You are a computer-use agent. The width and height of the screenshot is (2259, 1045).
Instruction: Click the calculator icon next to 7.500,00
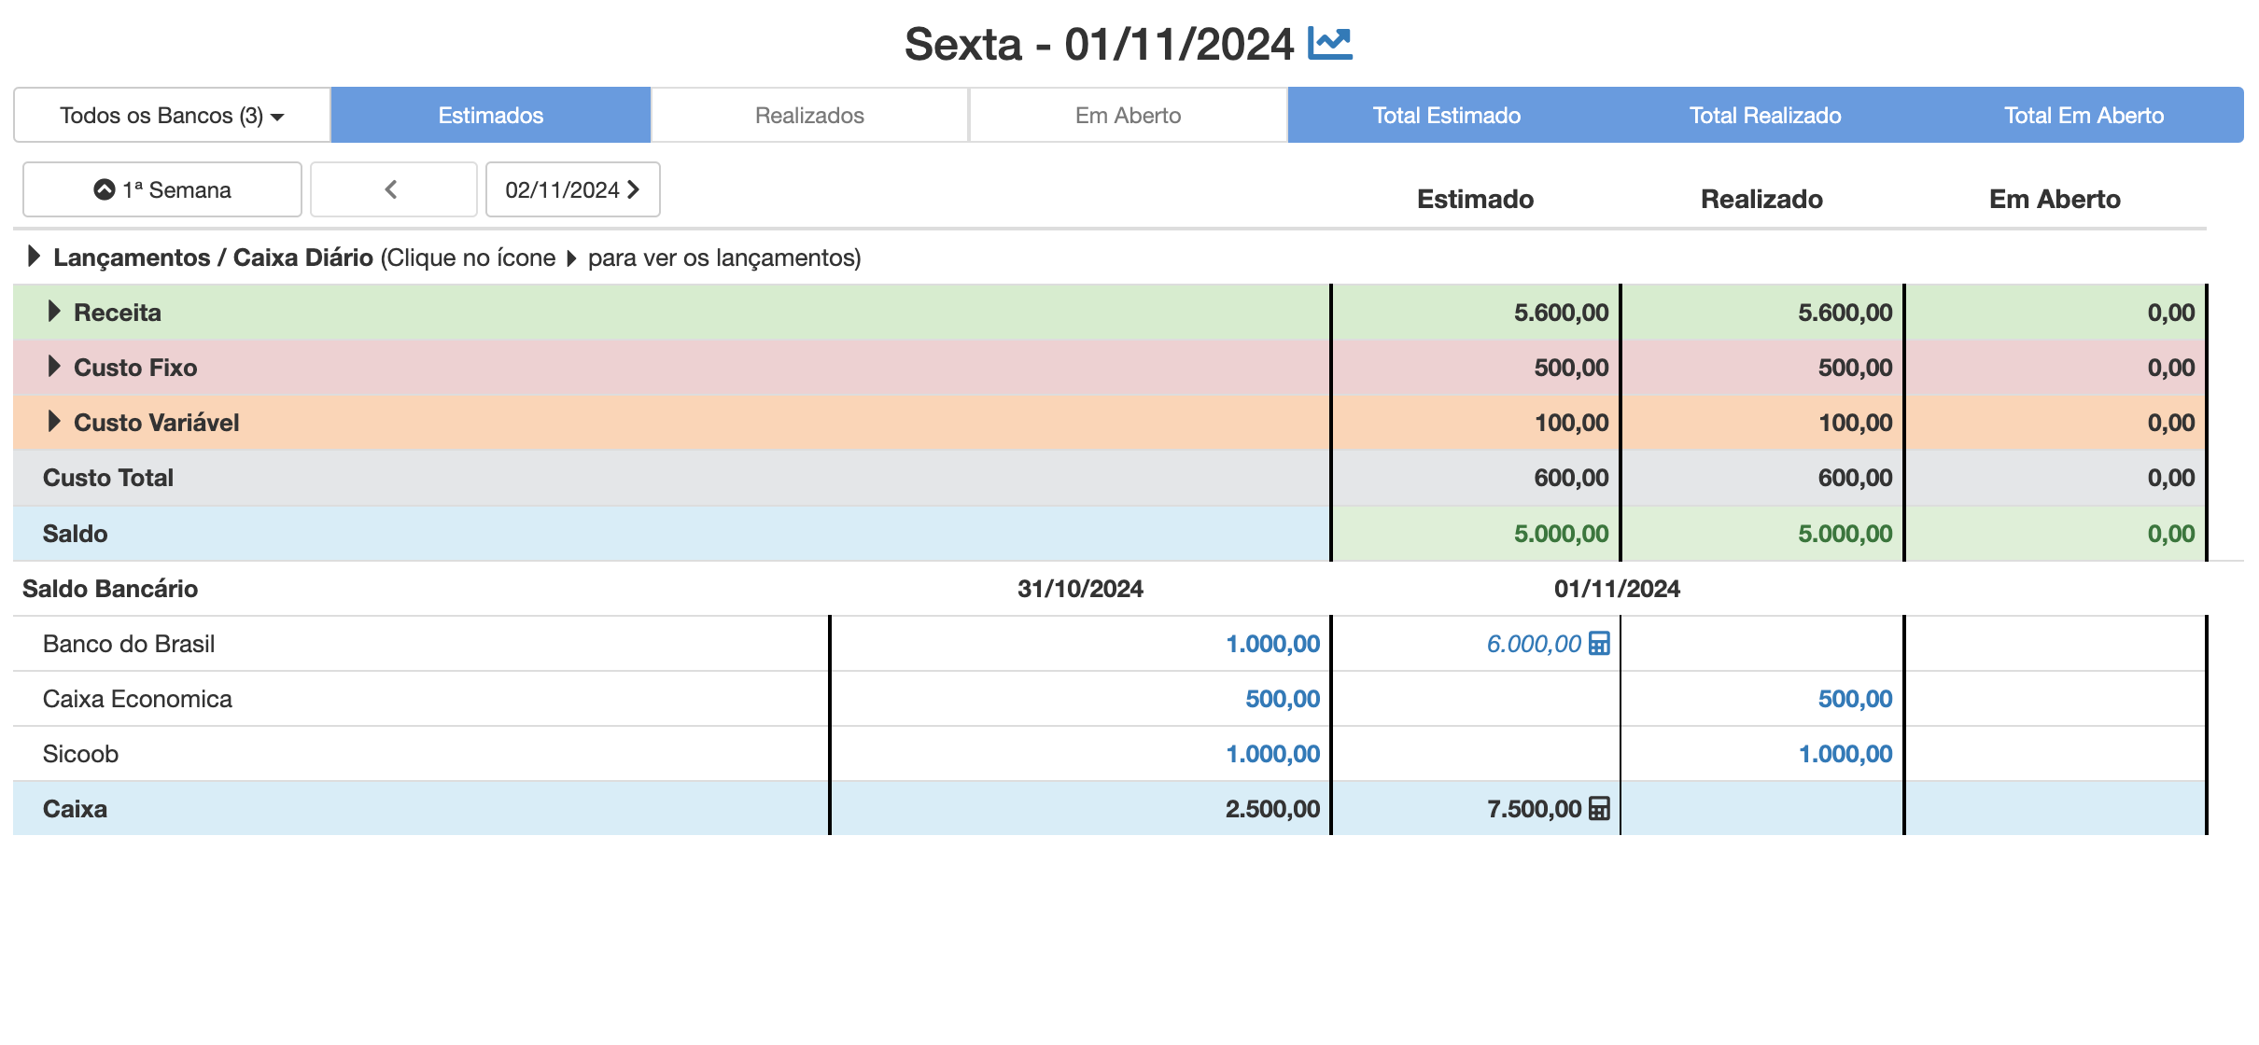1599,809
